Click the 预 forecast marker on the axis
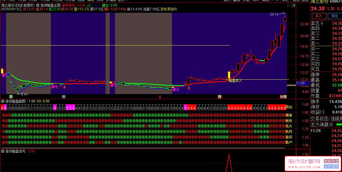Image resolution: width=342 pixels, height=172 pixels. click(x=220, y=97)
